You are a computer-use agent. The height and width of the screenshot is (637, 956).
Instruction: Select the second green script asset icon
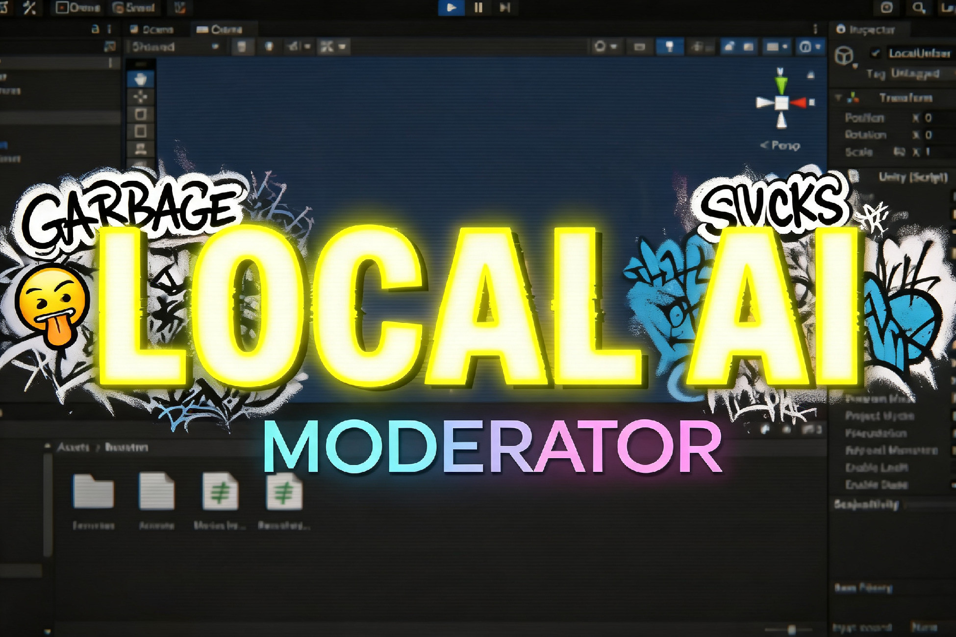pyautogui.click(x=284, y=491)
